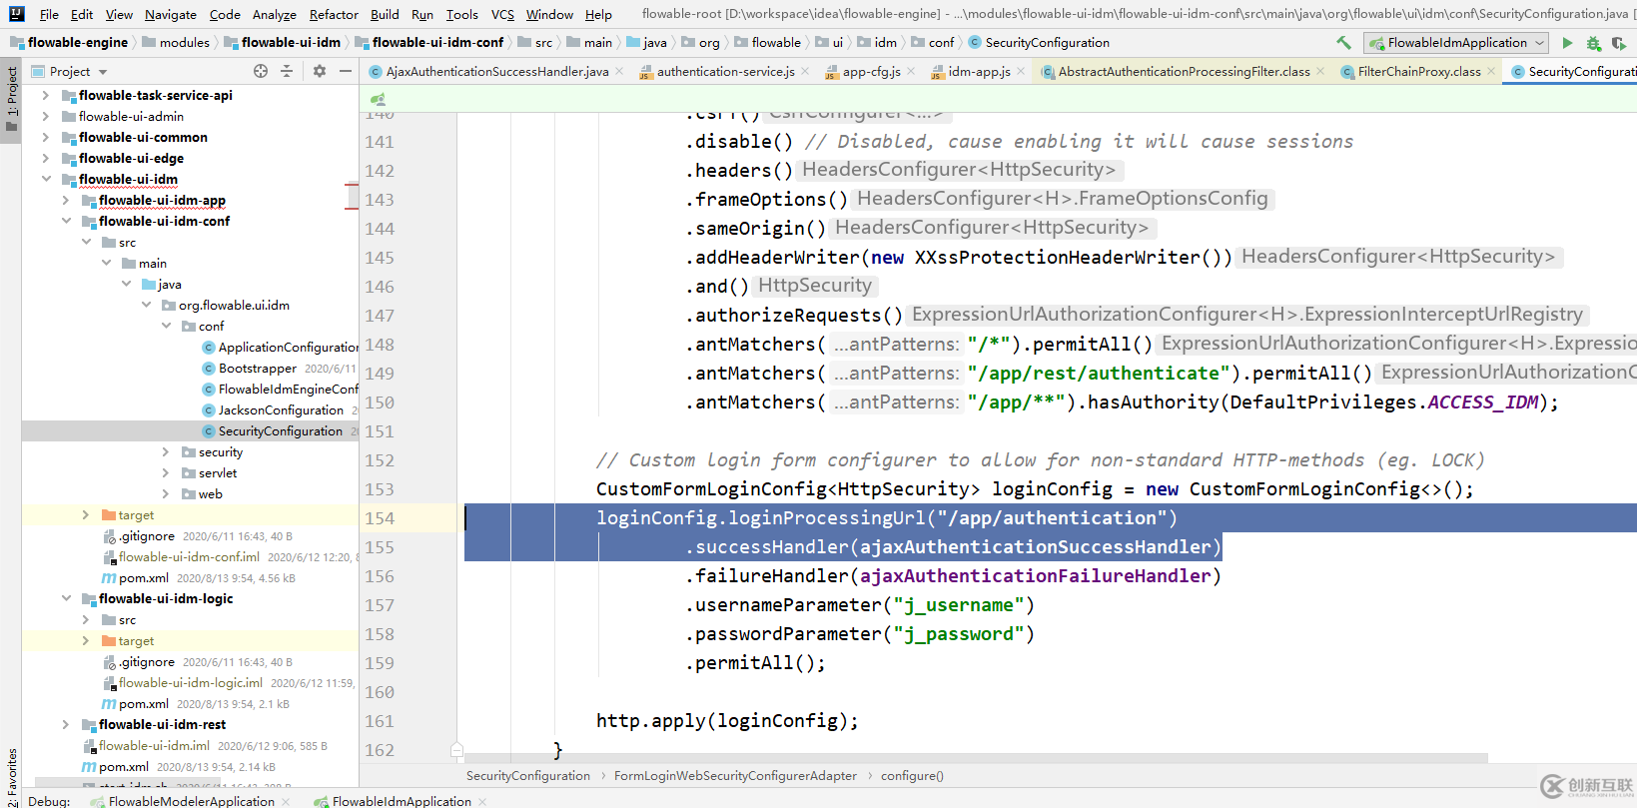
Task: Click FormLoginWebSecurityConfigurerAdapter in editor breadcrumb
Action: (735, 776)
